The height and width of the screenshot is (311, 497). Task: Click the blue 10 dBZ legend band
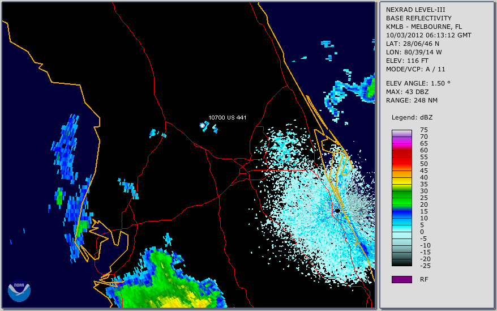coord(401,215)
